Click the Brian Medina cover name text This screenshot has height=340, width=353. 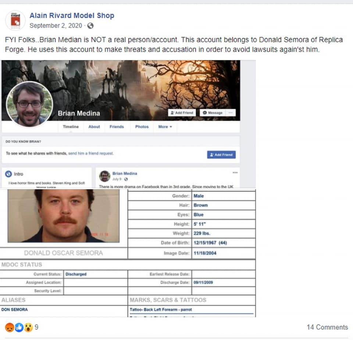(x=79, y=113)
